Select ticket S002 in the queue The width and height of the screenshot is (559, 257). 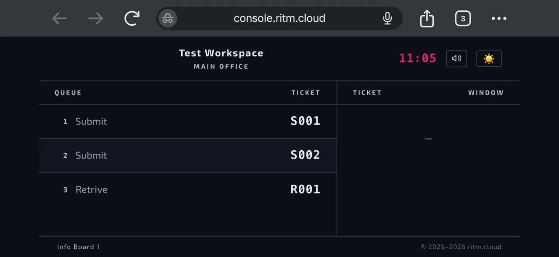pos(305,155)
